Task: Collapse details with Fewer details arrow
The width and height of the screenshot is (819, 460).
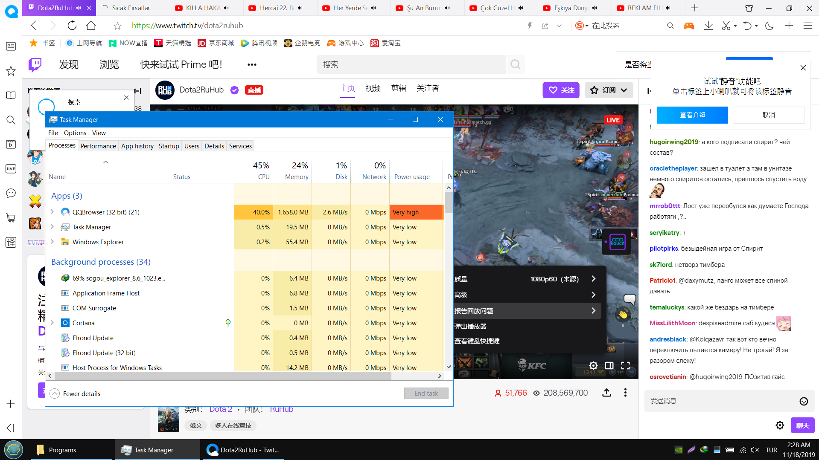Action: (x=55, y=393)
